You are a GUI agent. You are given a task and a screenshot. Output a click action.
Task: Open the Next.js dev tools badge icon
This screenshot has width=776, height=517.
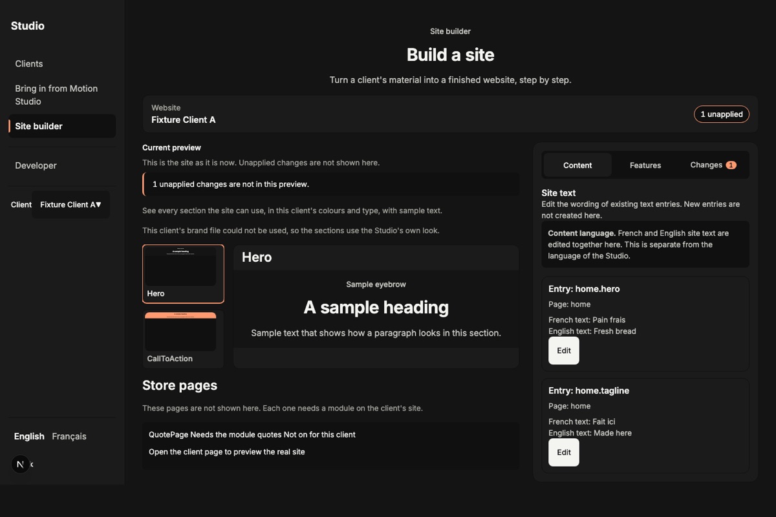pyautogui.click(x=21, y=464)
